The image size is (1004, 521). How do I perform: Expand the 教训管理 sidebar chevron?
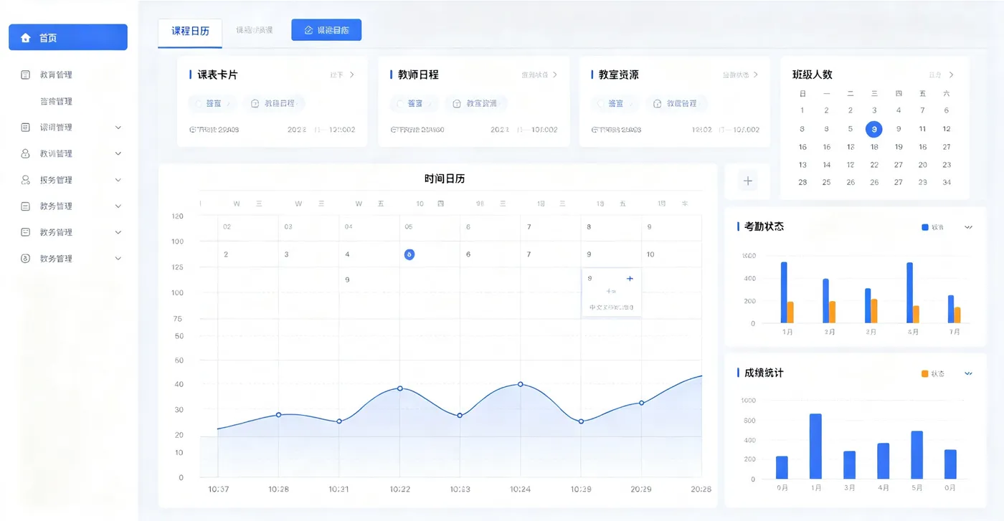click(118, 153)
